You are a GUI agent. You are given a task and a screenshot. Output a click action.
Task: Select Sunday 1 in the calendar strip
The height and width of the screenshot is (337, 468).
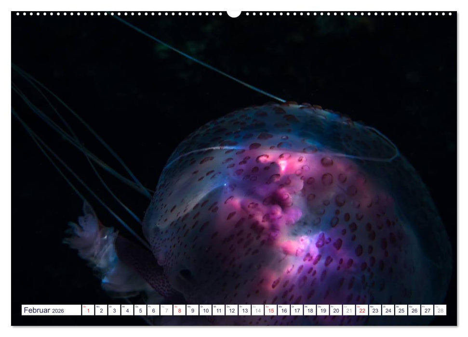pyautogui.click(x=88, y=311)
